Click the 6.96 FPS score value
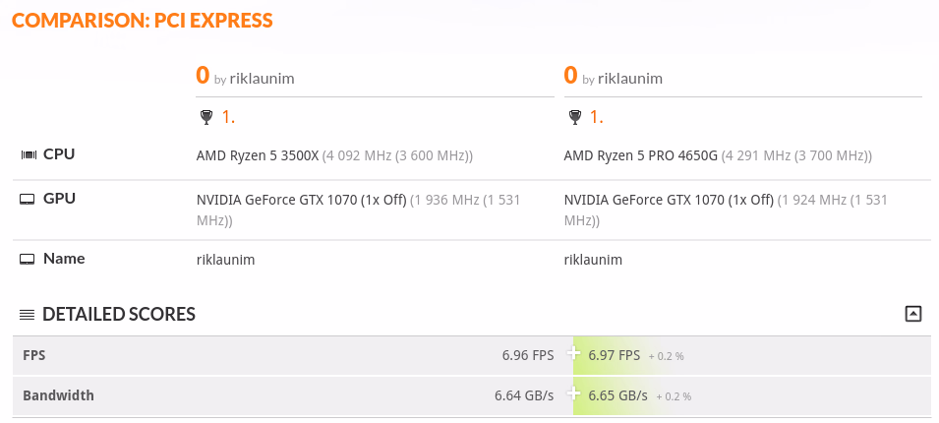This screenshot has height=423, width=939. [x=527, y=355]
